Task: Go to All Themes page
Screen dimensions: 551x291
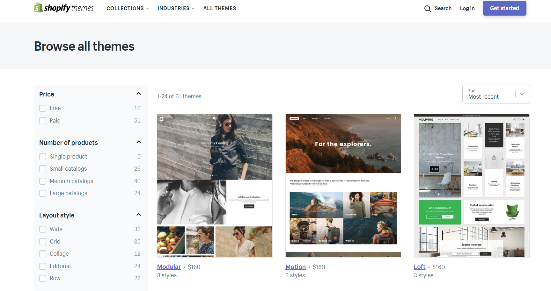Action: [x=219, y=8]
